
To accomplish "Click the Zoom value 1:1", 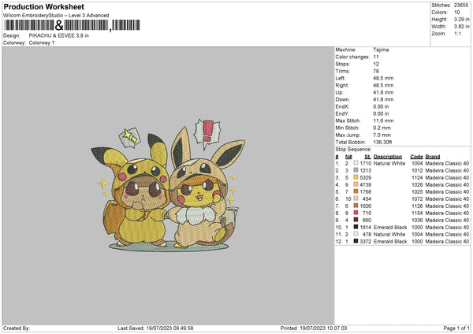I will 456,34.
